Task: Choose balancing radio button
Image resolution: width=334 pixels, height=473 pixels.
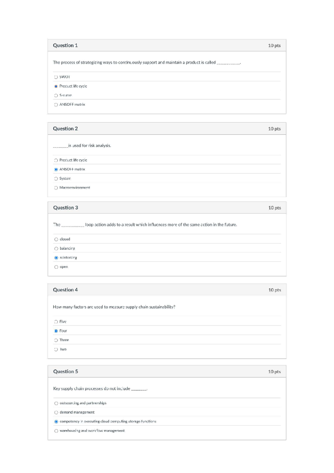Action: point(56,248)
